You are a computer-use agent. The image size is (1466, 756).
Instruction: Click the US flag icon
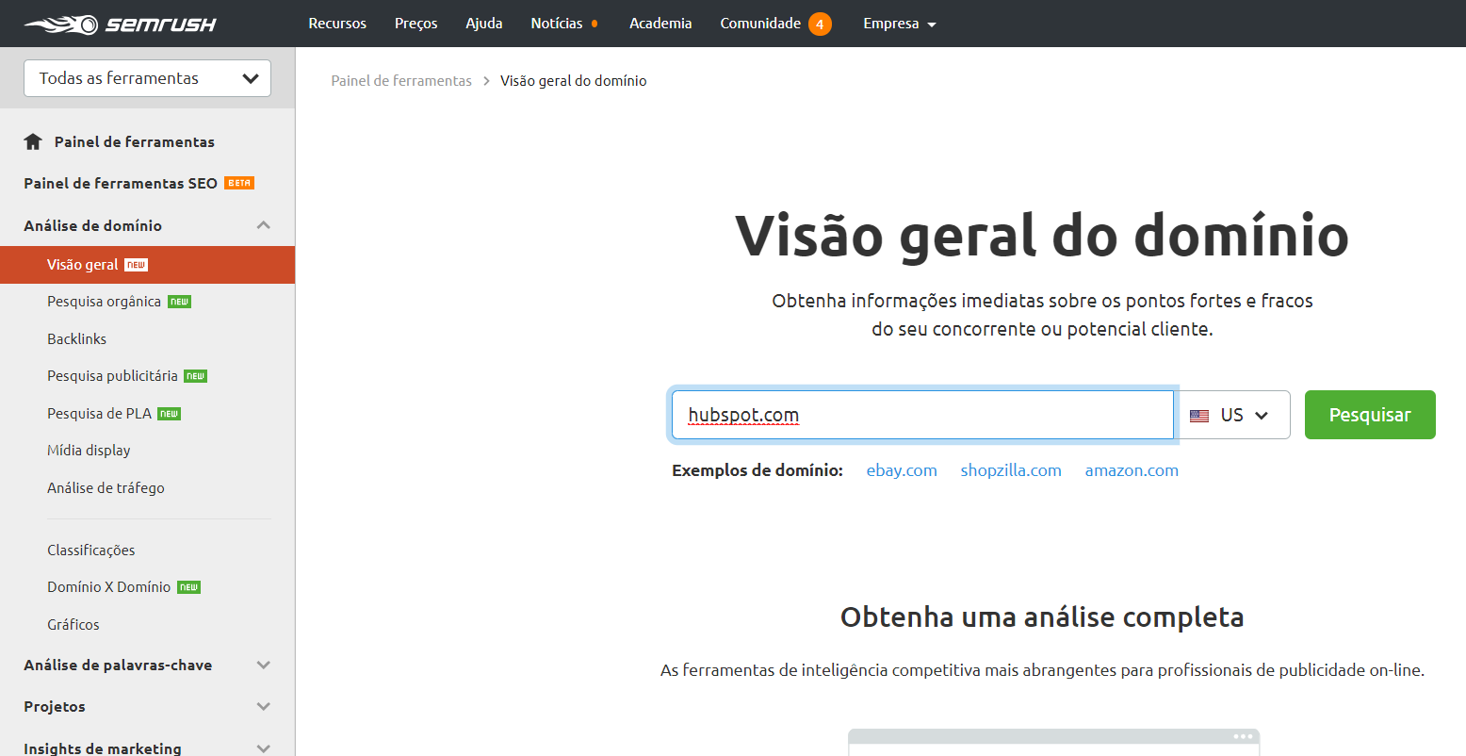point(1199,416)
